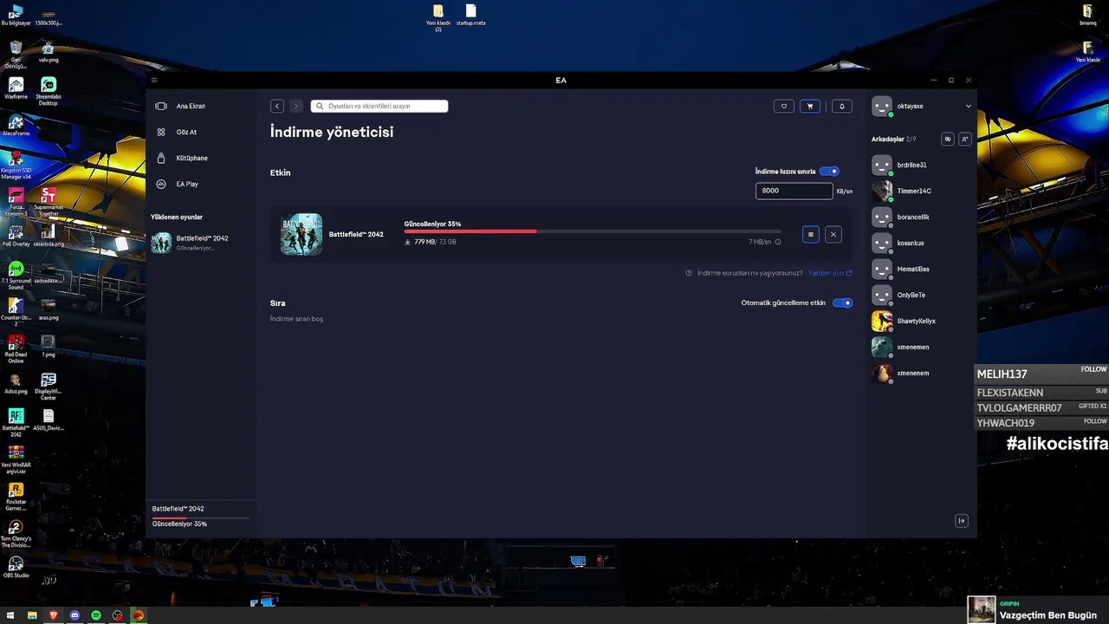Open Windows Start button
1109x624 pixels.
10,615
